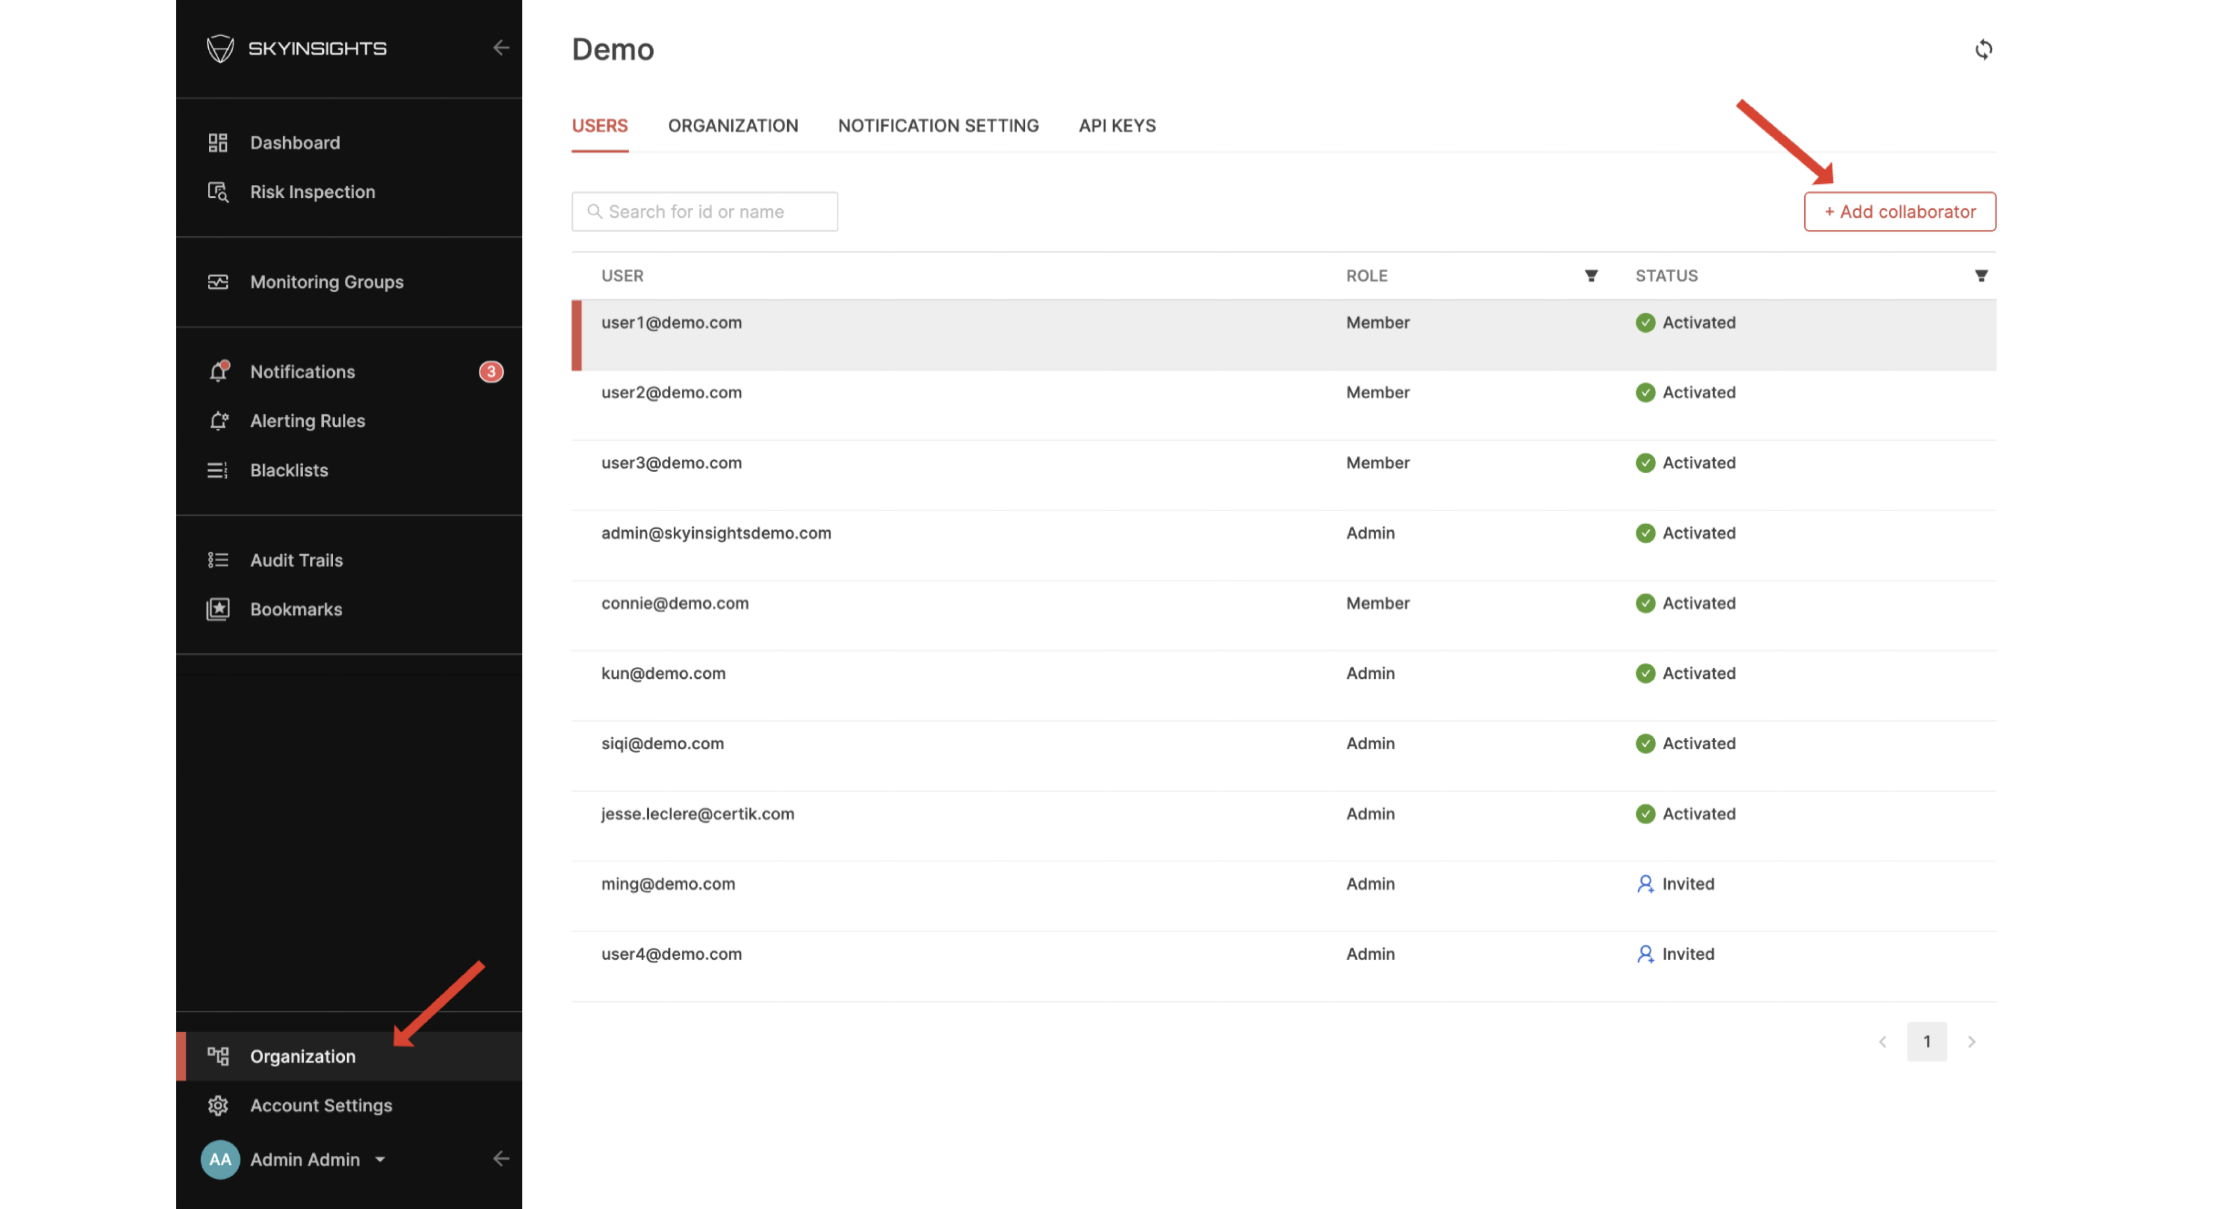Viewport: 2222px width, 1209px height.
Task: Open the NOTIFICATION SETTING tab
Action: pos(938,126)
